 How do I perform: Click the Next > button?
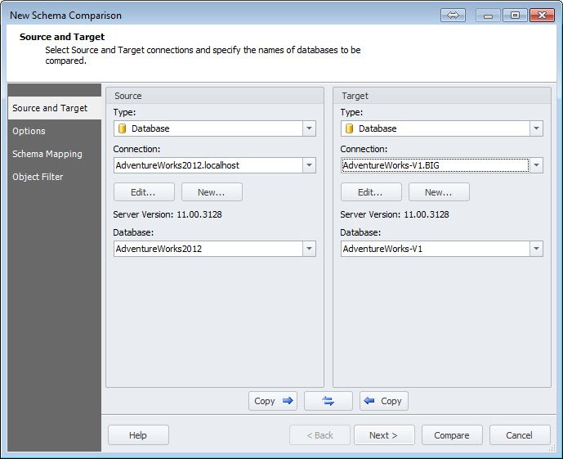(384, 435)
